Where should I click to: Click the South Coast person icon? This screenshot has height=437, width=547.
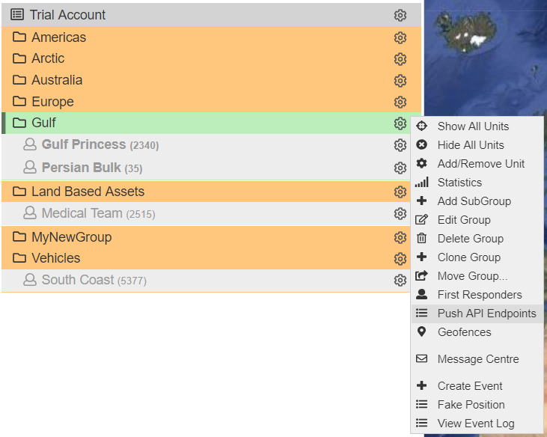click(30, 280)
